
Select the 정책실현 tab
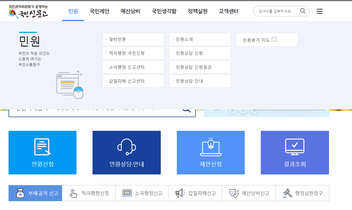pyautogui.click(x=198, y=11)
